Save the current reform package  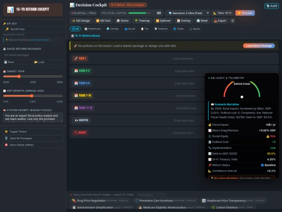18,62
